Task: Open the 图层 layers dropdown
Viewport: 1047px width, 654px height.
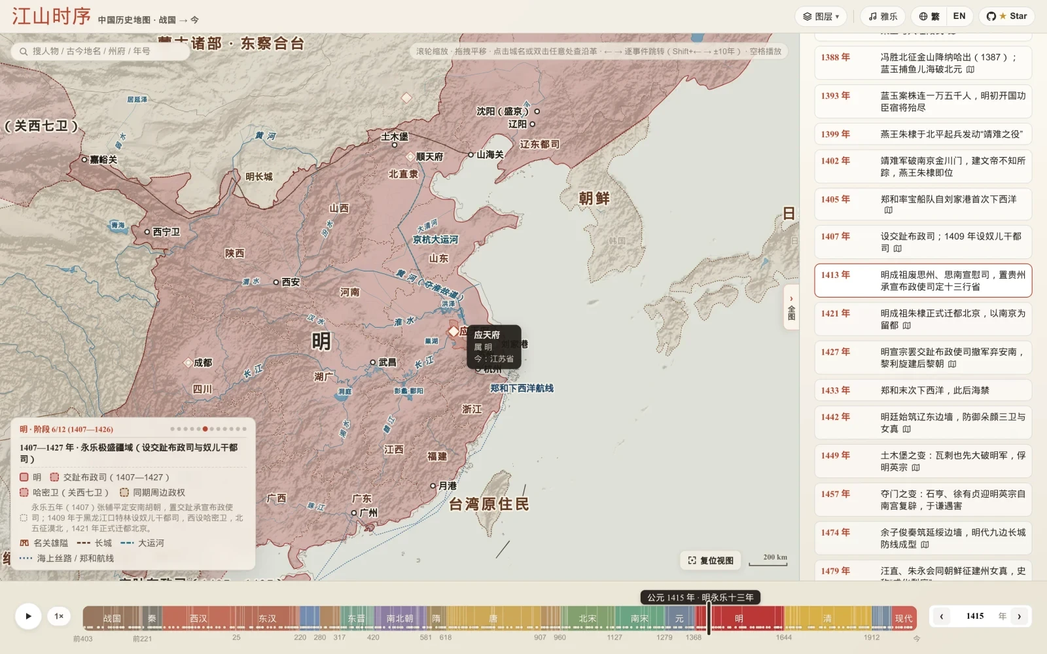Action: click(x=821, y=16)
